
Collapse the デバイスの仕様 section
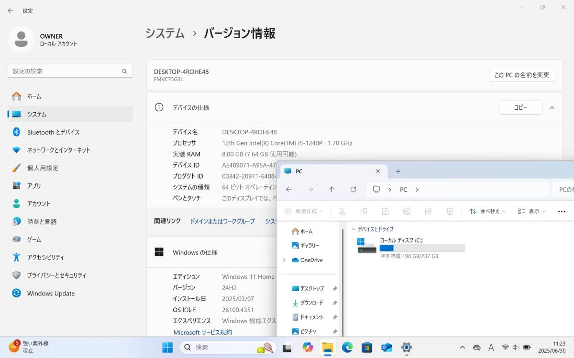click(552, 107)
